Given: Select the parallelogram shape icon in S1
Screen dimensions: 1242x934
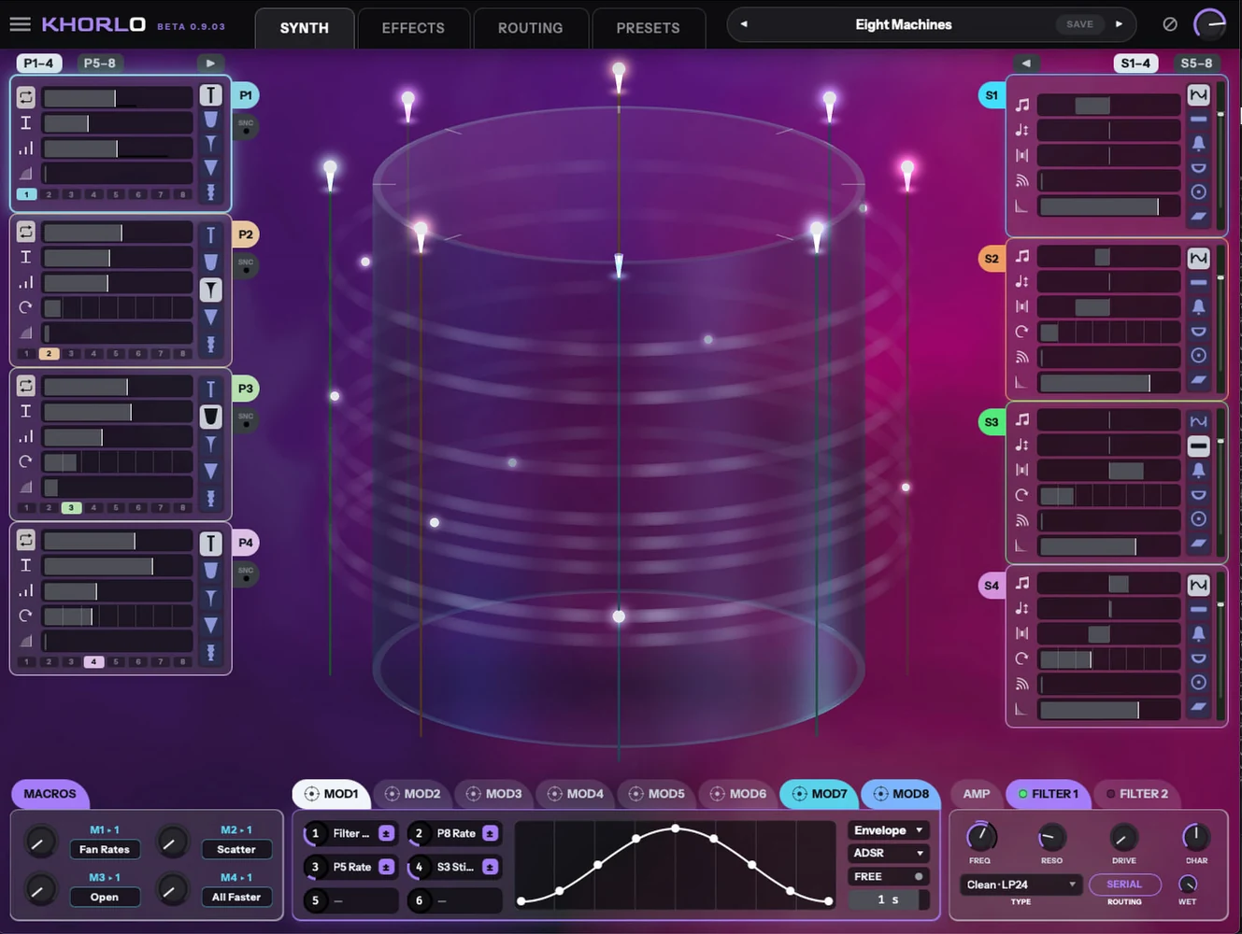Looking at the screenshot, I should [1198, 217].
